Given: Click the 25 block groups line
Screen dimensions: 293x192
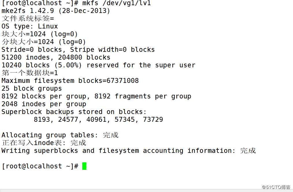Looking at the screenshot, I should coord(32,89).
